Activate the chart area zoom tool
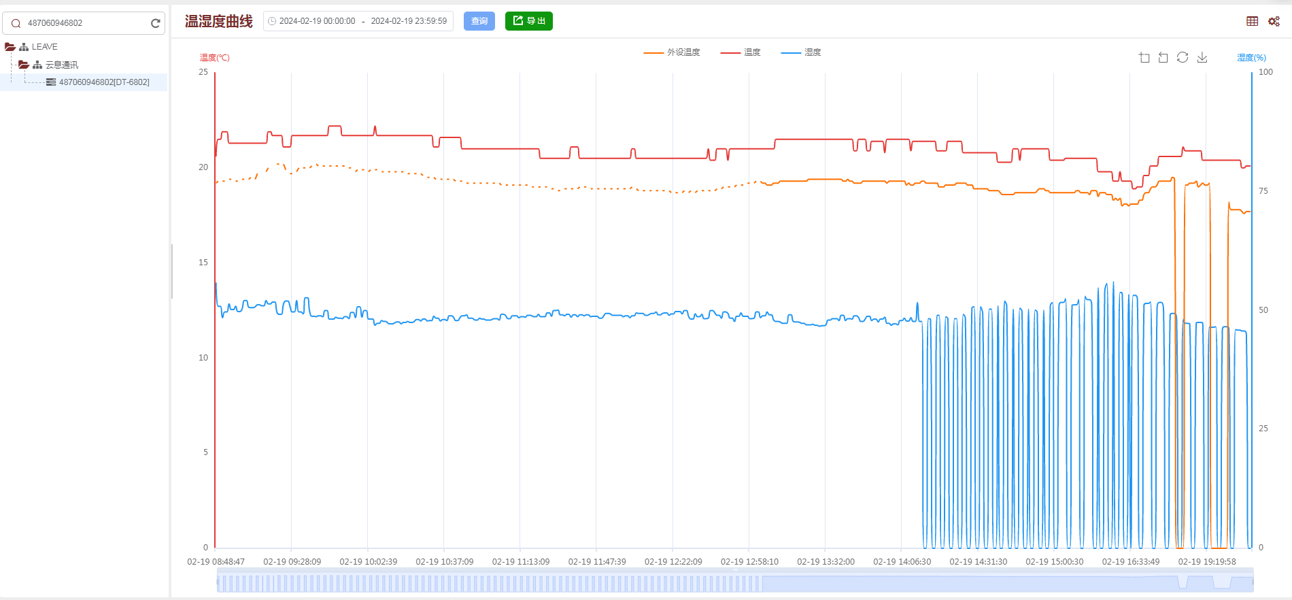1292x600 pixels. coord(1144,58)
